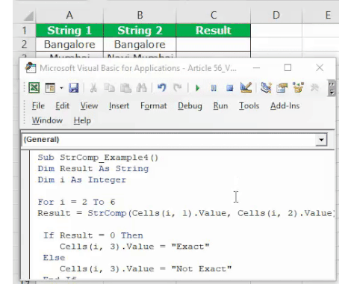Select Excel column D header
Screen dimensions: 351x284
point(276,16)
